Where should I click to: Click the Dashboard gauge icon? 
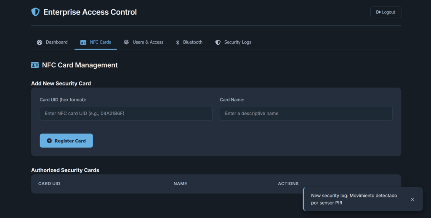click(x=39, y=43)
